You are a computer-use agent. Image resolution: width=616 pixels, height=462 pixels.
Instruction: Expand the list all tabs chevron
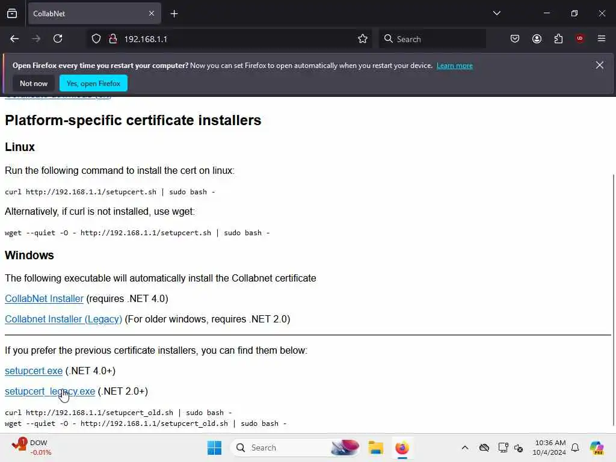point(496,13)
